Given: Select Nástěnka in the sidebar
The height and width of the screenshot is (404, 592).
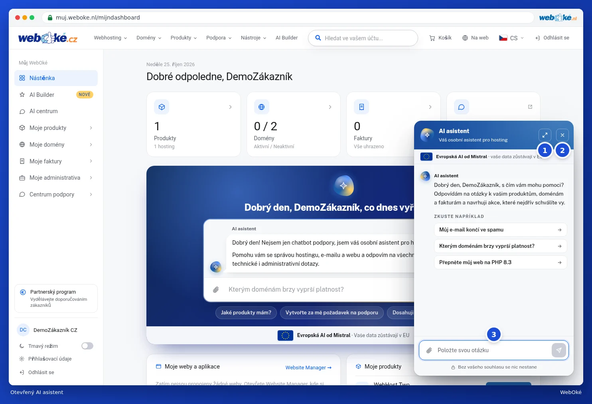Looking at the screenshot, I should pos(56,78).
